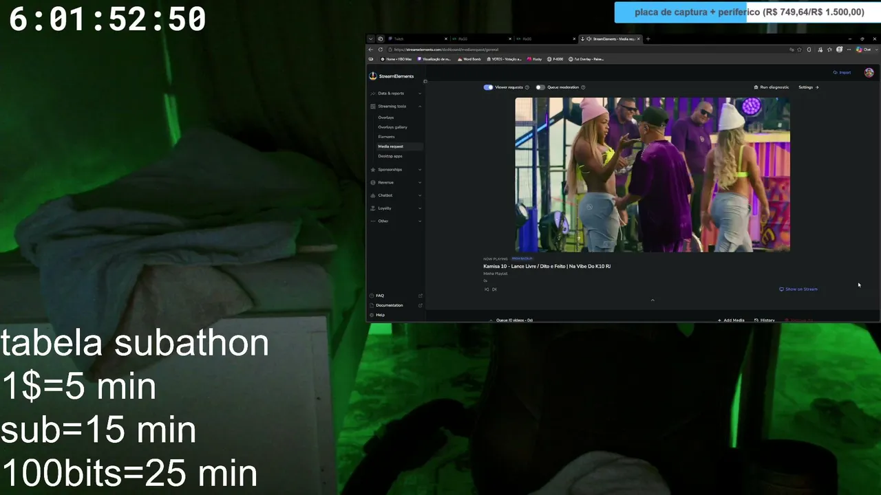The width and height of the screenshot is (881, 495).
Task: Go back using the browser back arrow
Action: 371,49
